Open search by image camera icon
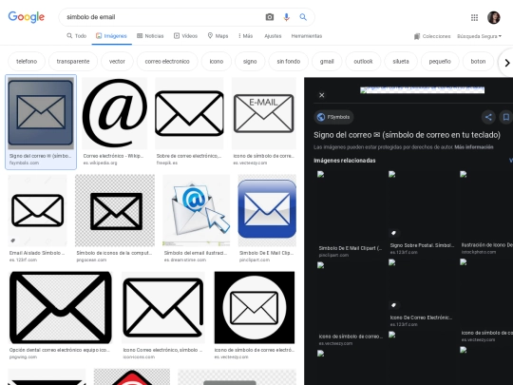Viewport: 513px width, 385px height. click(x=269, y=17)
